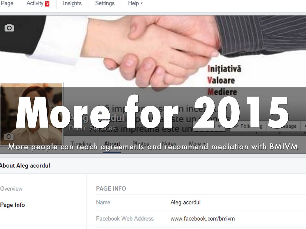Select the Timeline tab
Screen dimensions: 306x229
click(81, 144)
